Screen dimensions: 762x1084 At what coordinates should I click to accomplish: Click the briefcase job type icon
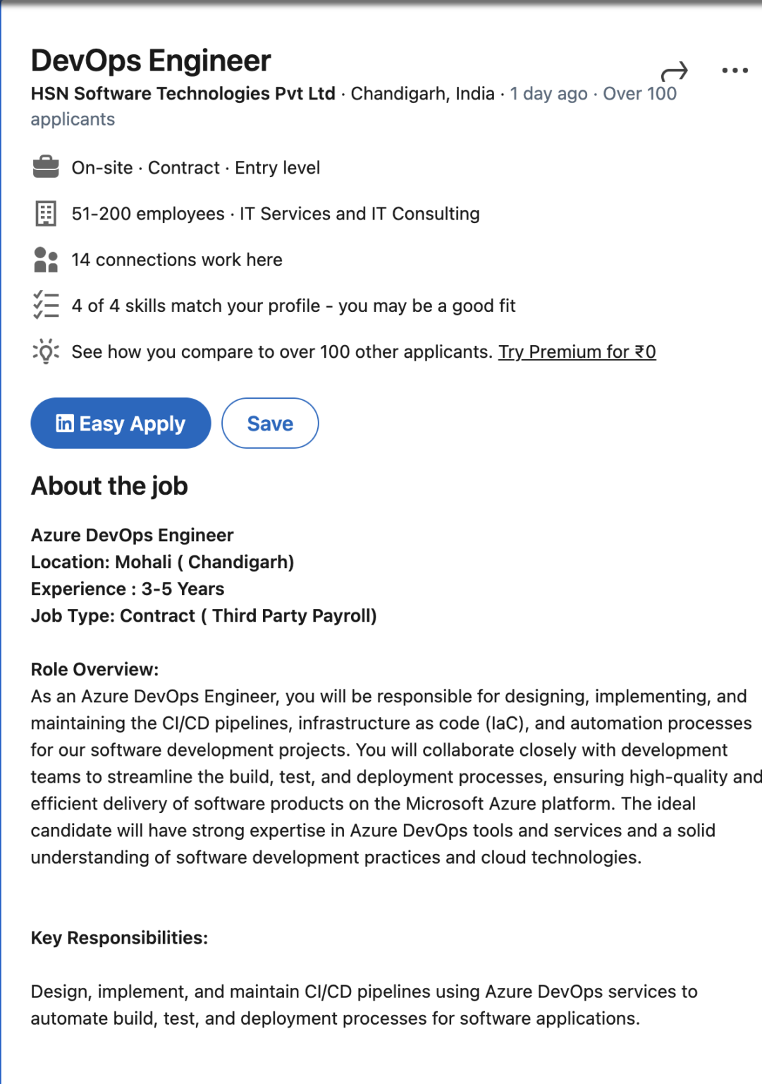coord(46,167)
